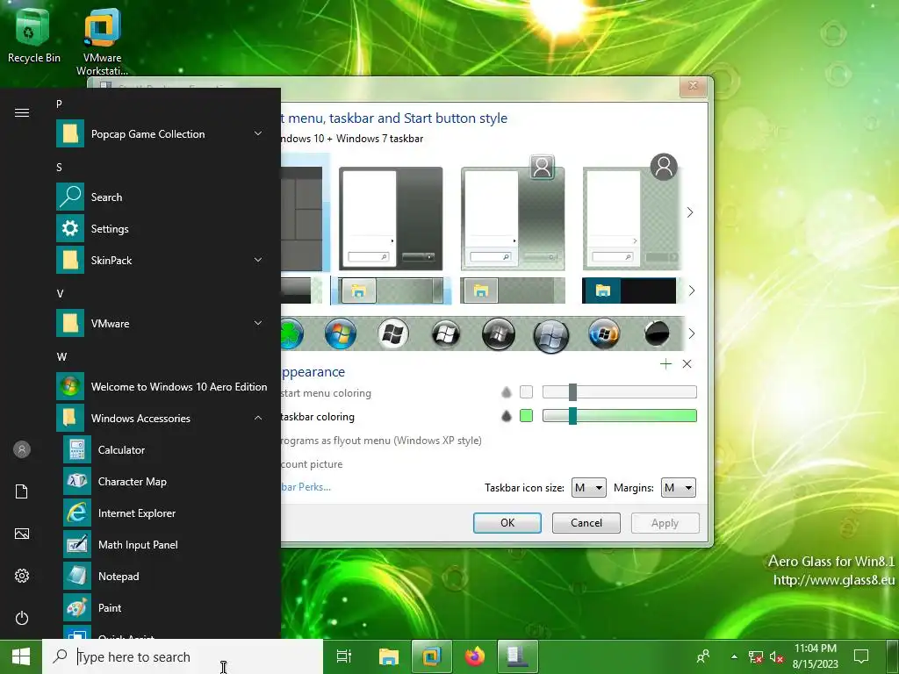This screenshot has width=899, height=674.
Task: Click the green taskbar coloring swatch
Action: pyautogui.click(x=527, y=416)
